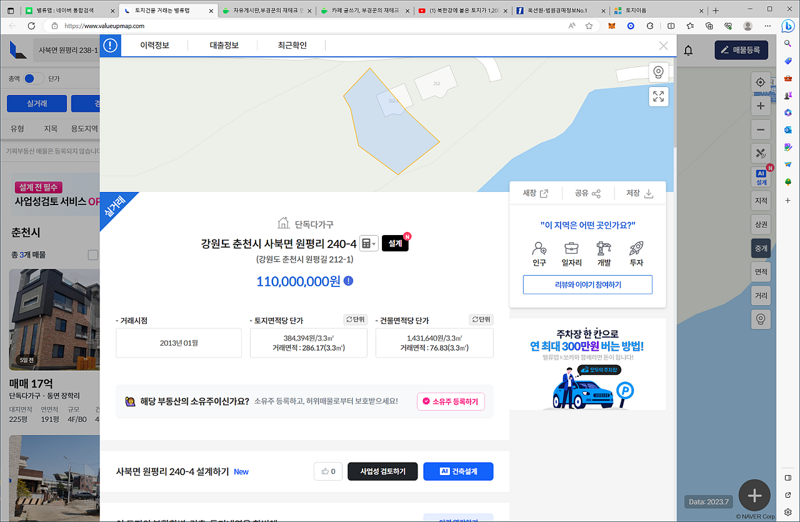Center map on my location
800x522 pixels.
pyautogui.click(x=760, y=83)
